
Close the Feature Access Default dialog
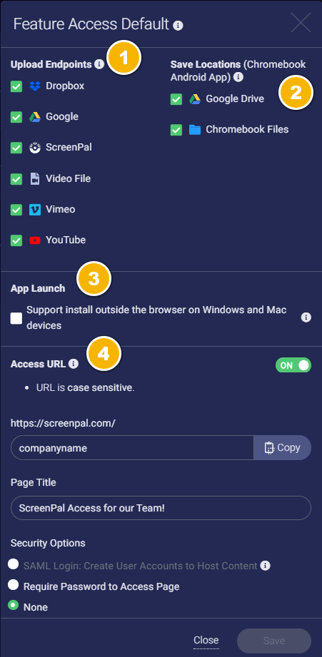click(x=301, y=22)
